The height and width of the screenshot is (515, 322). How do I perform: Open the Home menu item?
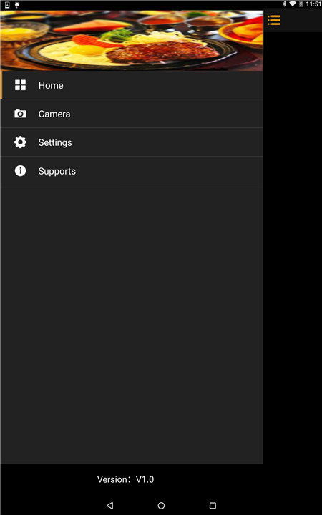pyautogui.click(x=132, y=85)
